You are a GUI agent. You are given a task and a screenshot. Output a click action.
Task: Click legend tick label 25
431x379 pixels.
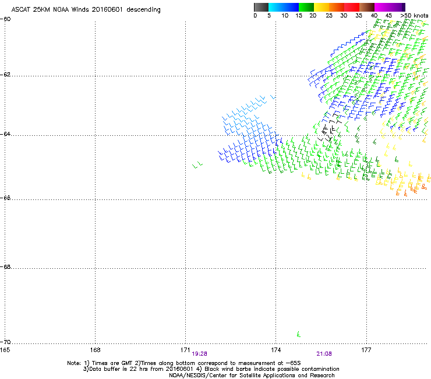[329, 16]
